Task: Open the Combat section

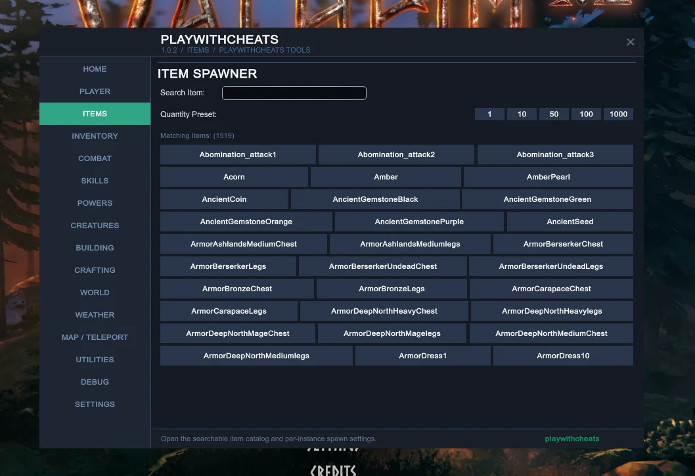Action: coord(95,158)
